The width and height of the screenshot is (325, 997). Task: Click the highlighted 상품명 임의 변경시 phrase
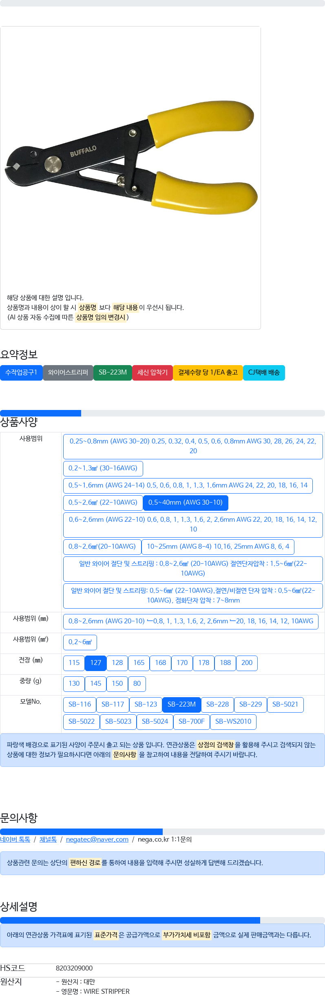[101, 317]
